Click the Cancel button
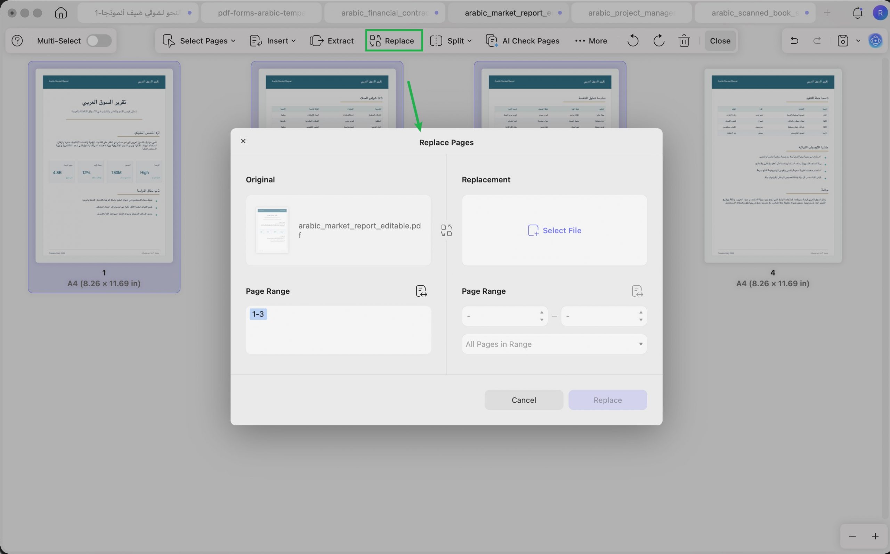890x554 pixels. [524, 400]
